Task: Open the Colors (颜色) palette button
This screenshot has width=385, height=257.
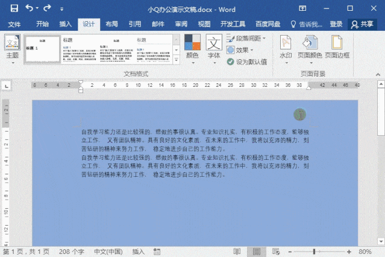Action: 192,47
